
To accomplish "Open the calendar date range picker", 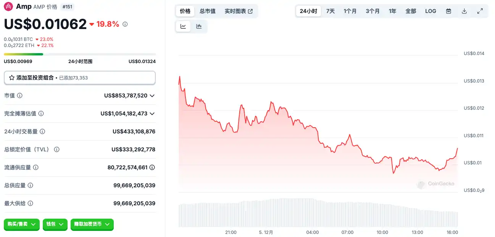I will coord(448,11).
